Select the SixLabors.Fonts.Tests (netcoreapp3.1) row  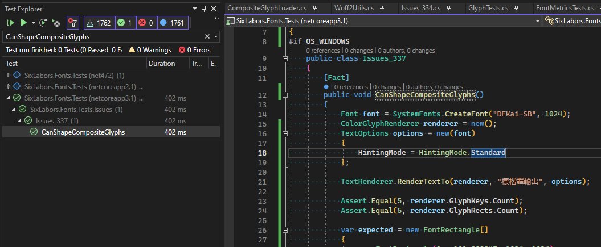[x=111, y=98]
